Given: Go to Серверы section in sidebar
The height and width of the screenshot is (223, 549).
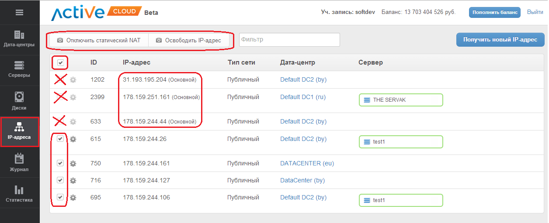Looking at the screenshot, I should point(19,70).
